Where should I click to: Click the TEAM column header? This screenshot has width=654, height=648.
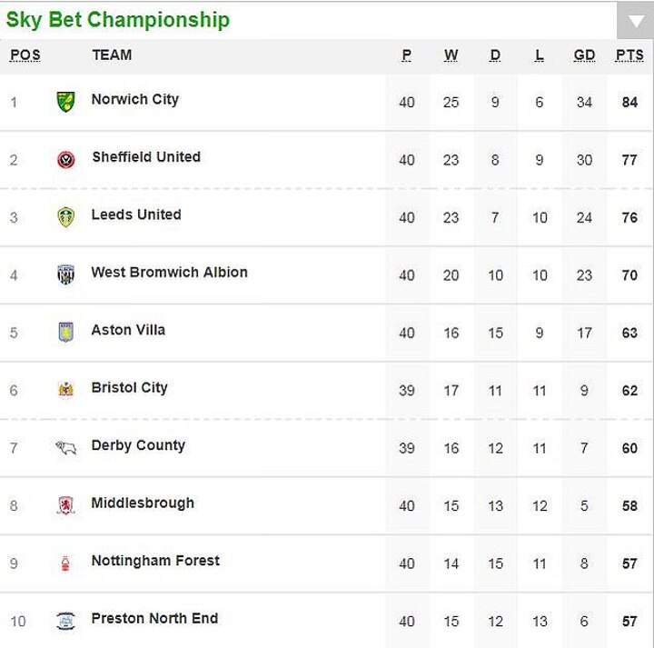click(x=112, y=55)
